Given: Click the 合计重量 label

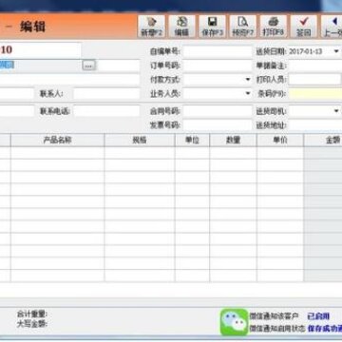Looking at the screenshot, I should coord(32,314).
